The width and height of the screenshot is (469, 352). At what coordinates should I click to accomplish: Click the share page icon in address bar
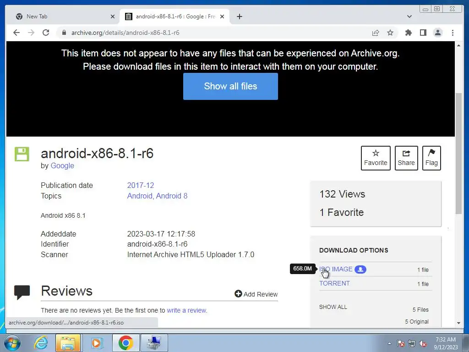pyautogui.click(x=376, y=33)
